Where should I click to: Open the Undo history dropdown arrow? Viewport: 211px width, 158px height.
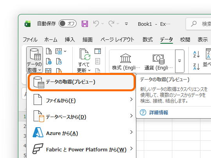pos(102,24)
